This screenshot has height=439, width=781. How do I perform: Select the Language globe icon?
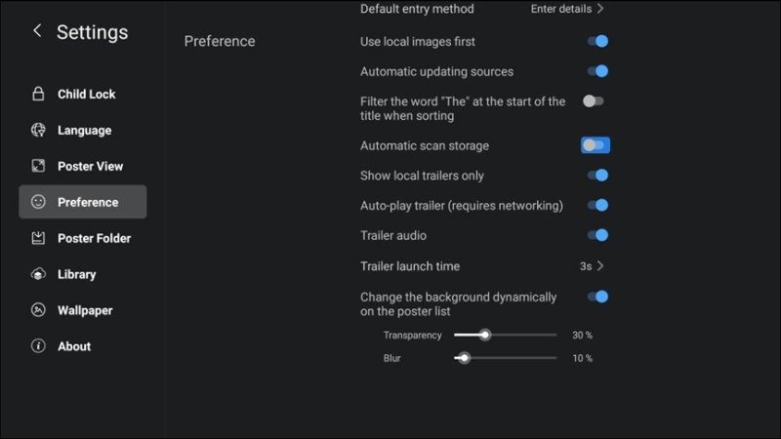[38, 130]
